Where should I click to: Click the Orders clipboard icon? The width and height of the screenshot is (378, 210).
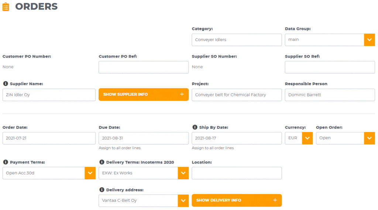6,7
